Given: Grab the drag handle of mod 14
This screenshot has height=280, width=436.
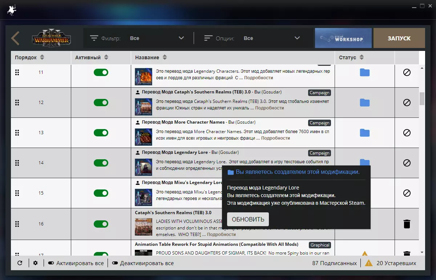Looking at the screenshot, I should click(x=17, y=163).
